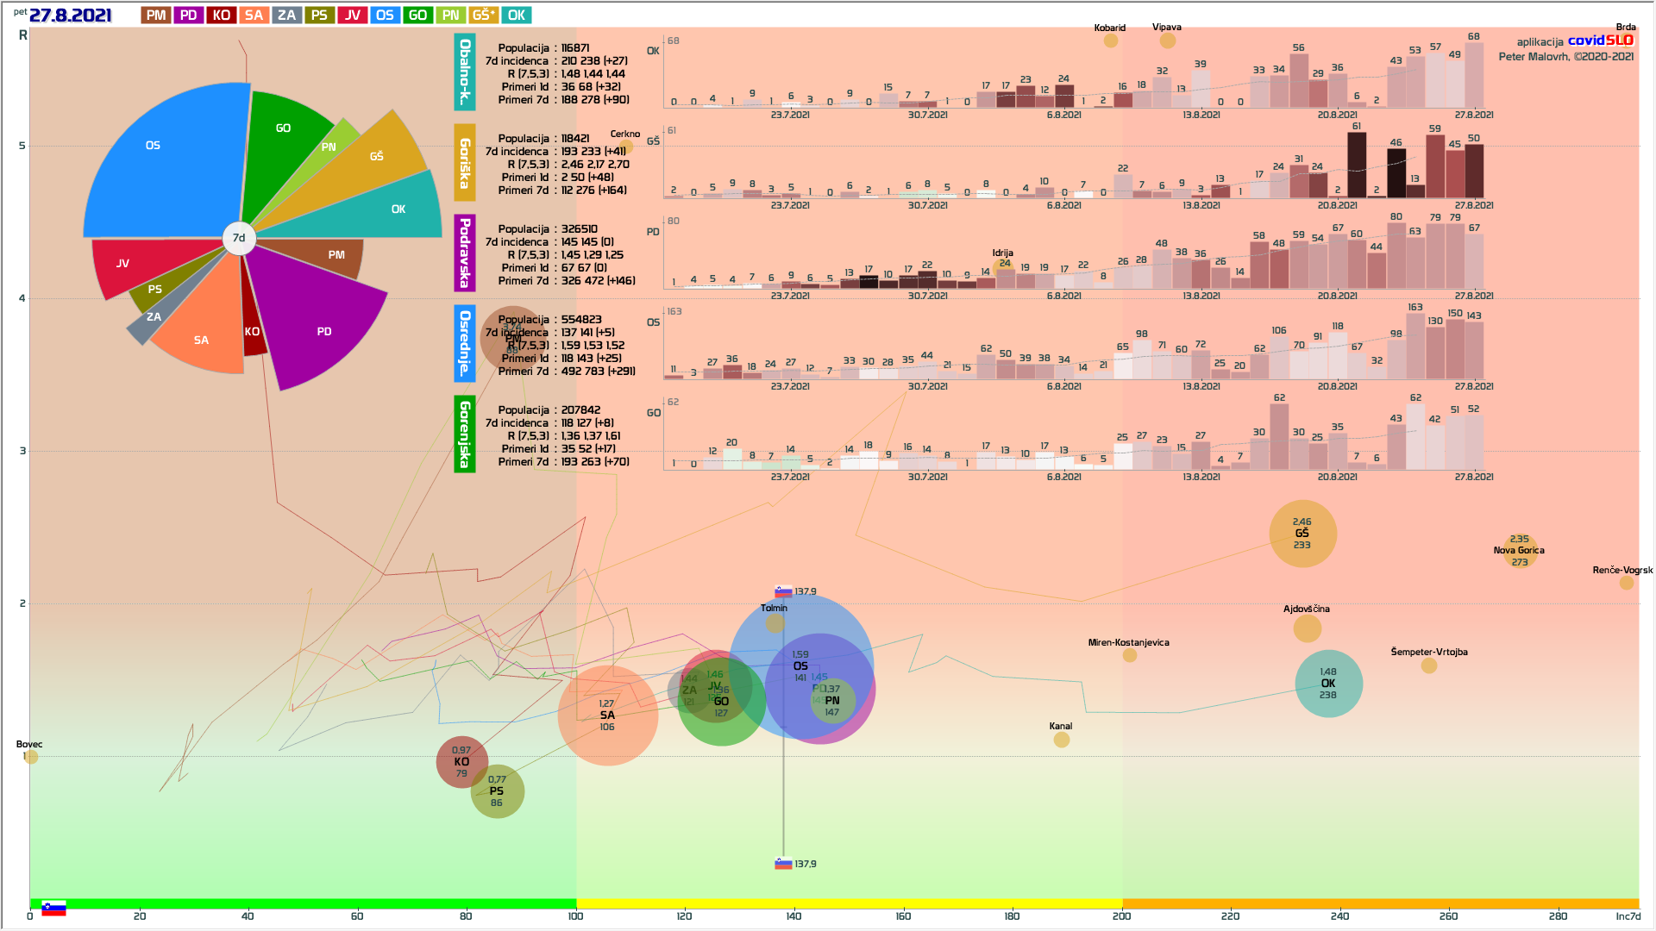Click the Goriška vertical region label
The image size is (1656, 931).
click(x=465, y=163)
